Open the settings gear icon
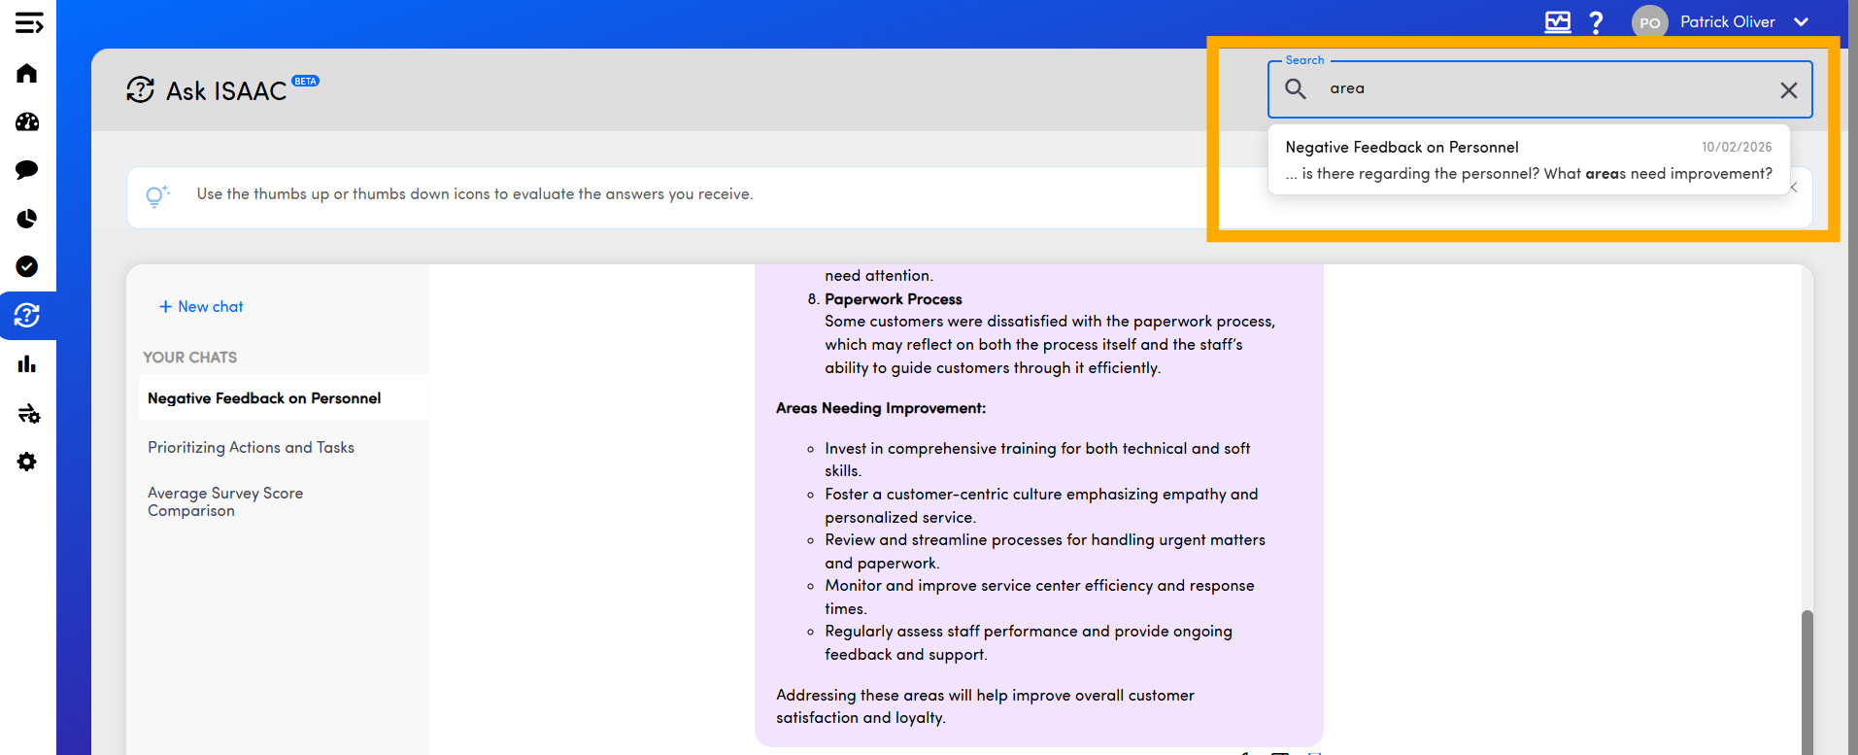1858x755 pixels. coord(27,462)
